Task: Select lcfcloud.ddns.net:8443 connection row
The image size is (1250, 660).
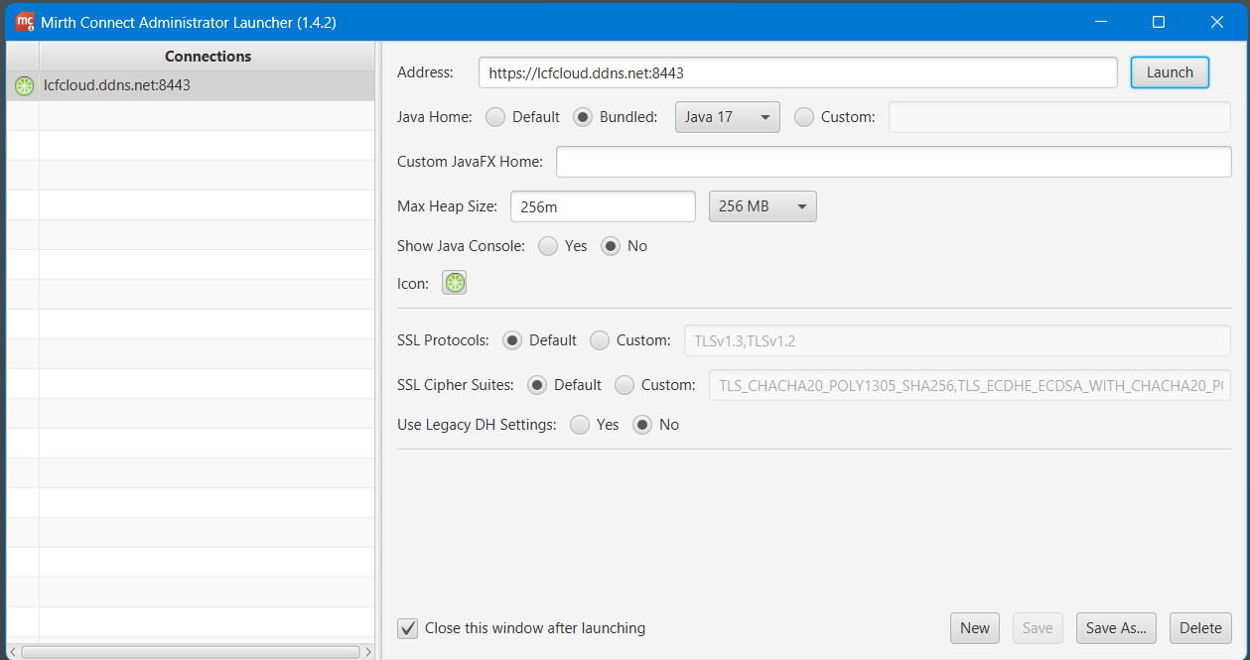Action: click(x=191, y=85)
